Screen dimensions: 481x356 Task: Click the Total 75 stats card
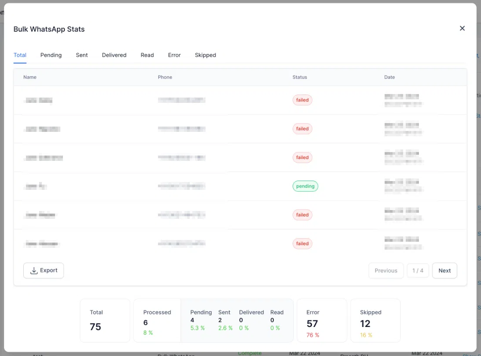point(105,320)
